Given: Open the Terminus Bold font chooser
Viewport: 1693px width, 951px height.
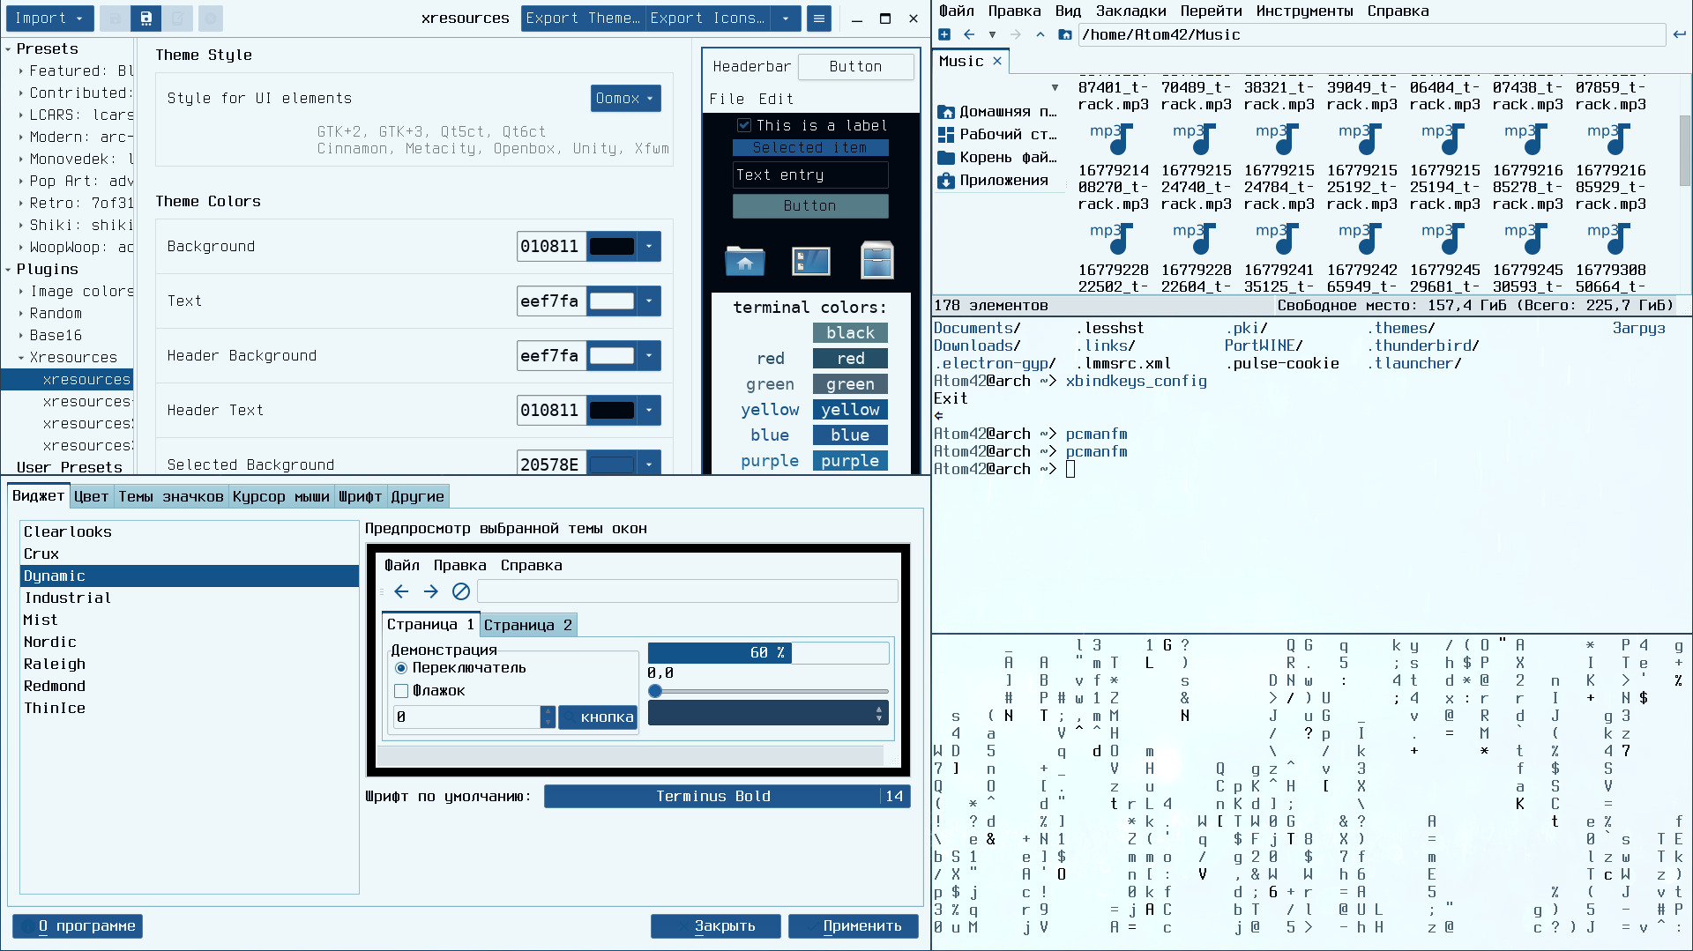Looking at the screenshot, I should pyautogui.click(x=727, y=797).
